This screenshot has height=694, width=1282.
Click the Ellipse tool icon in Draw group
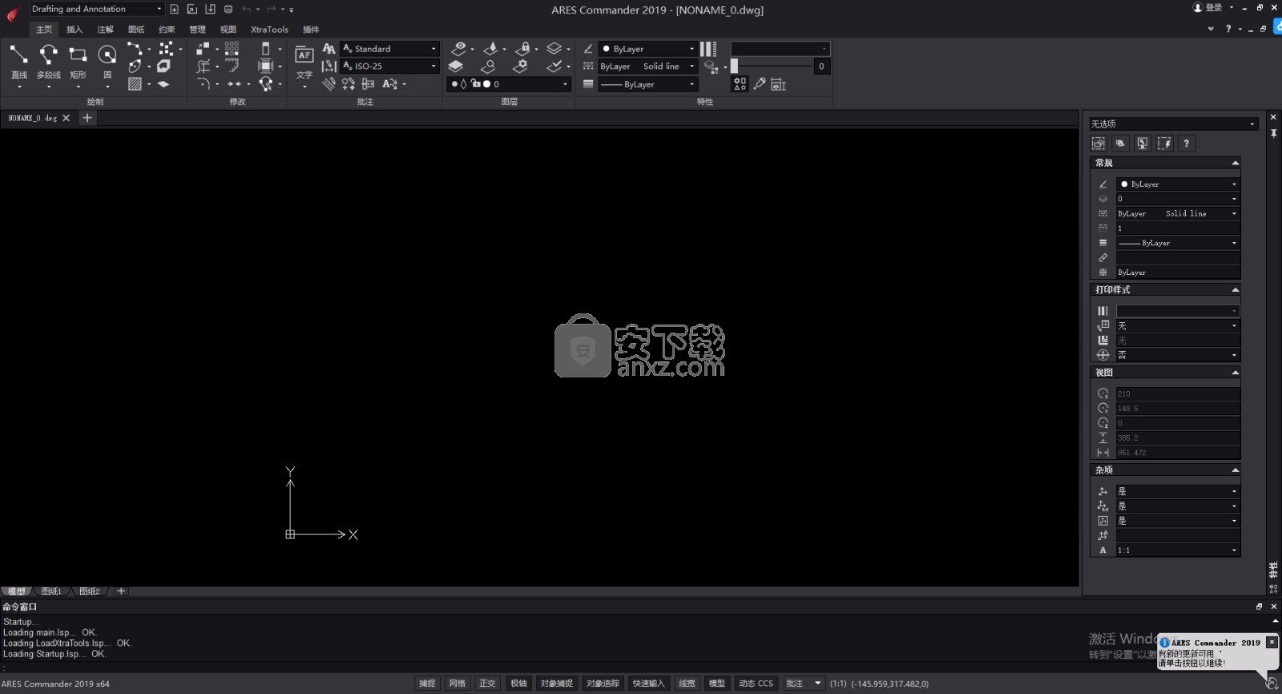pyautogui.click(x=135, y=66)
